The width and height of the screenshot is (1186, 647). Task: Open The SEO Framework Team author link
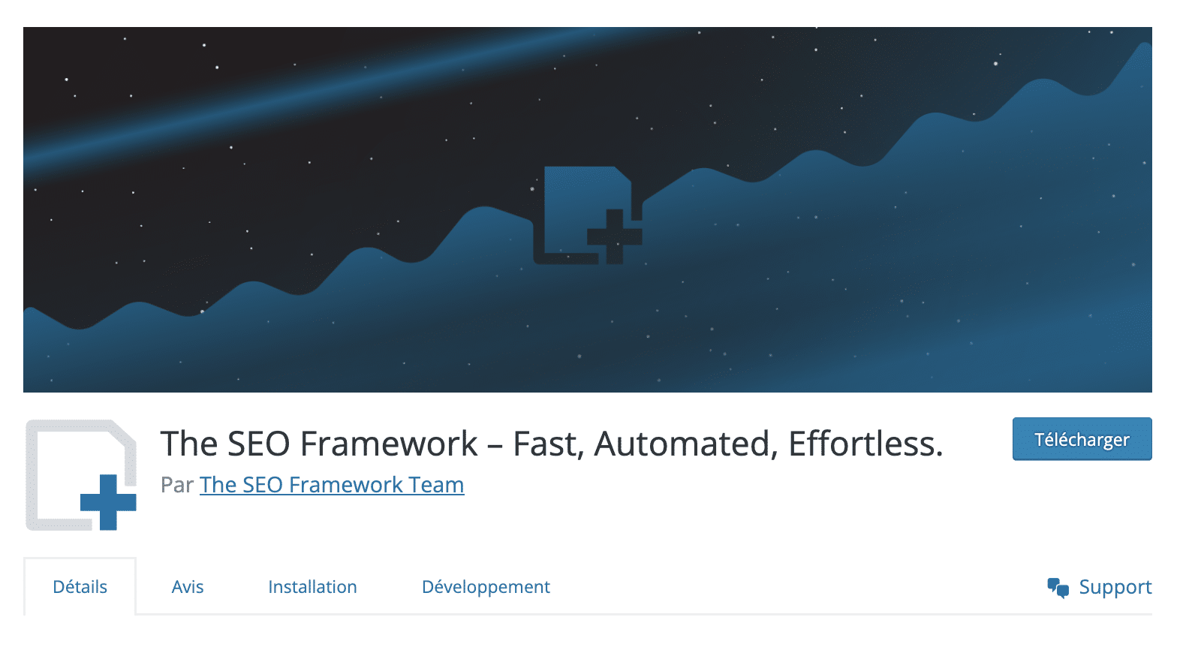click(332, 485)
